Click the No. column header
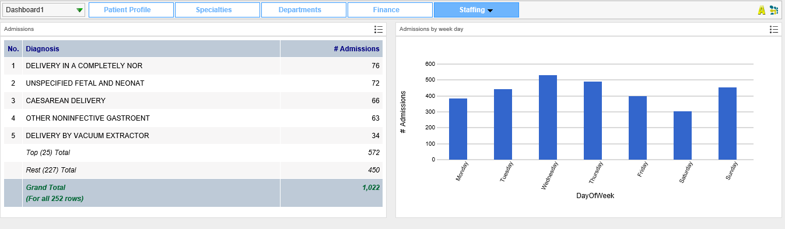Screen dimensions: 785x229 click(x=13, y=49)
